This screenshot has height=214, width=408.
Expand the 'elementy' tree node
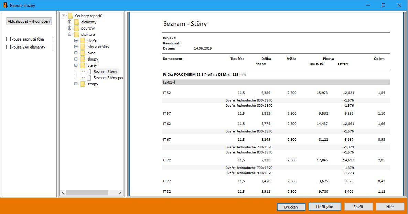(70, 22)
